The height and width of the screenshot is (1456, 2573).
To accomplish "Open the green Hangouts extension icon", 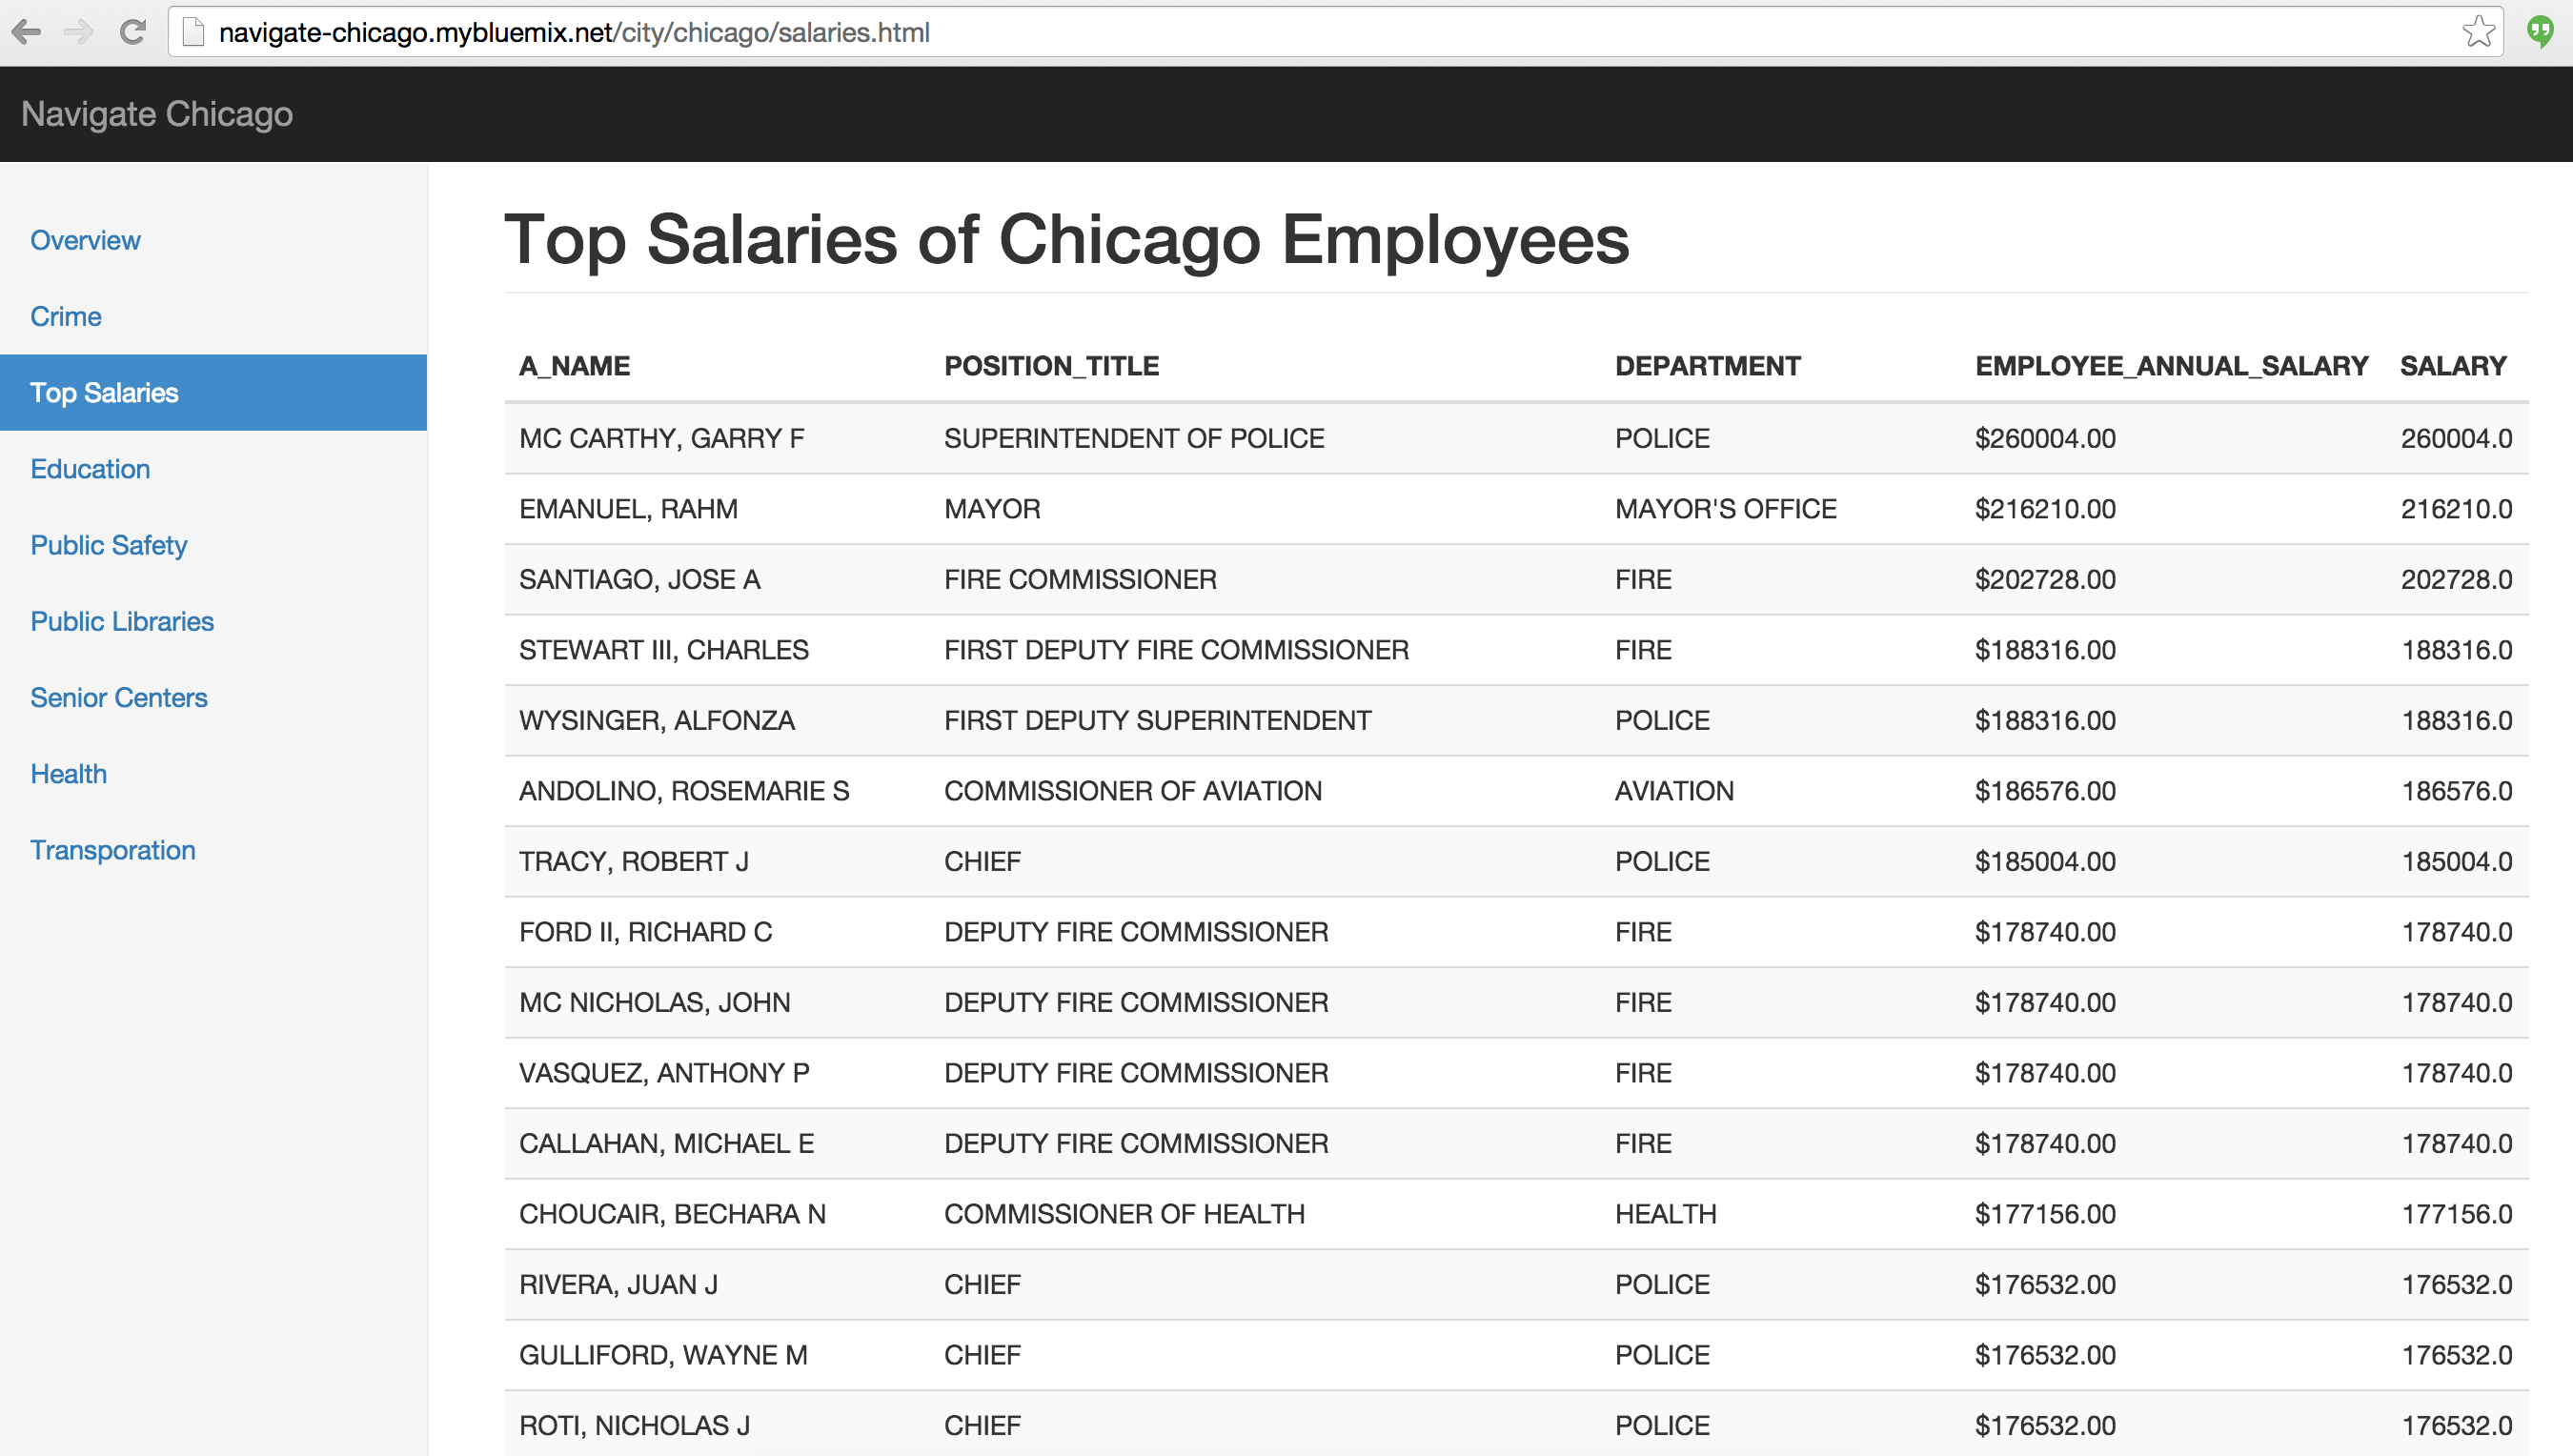I will tap(2540, 32).
